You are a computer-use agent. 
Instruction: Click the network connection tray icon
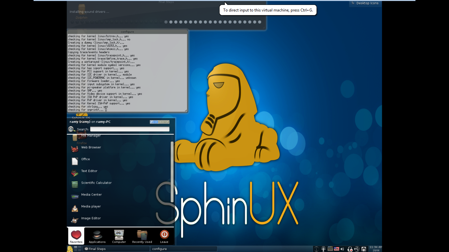click(x=350, y=249)
